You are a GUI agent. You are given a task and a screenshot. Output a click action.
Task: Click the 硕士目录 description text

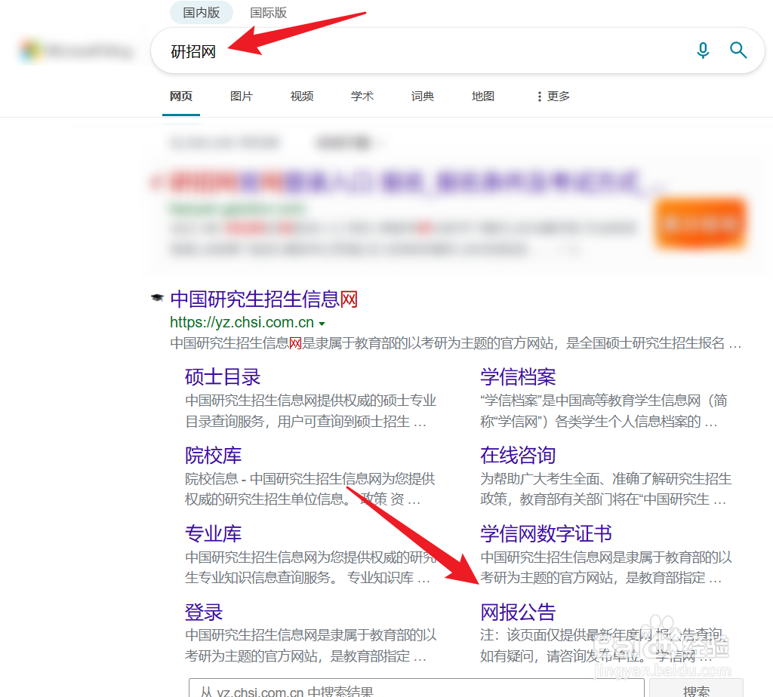310,411
